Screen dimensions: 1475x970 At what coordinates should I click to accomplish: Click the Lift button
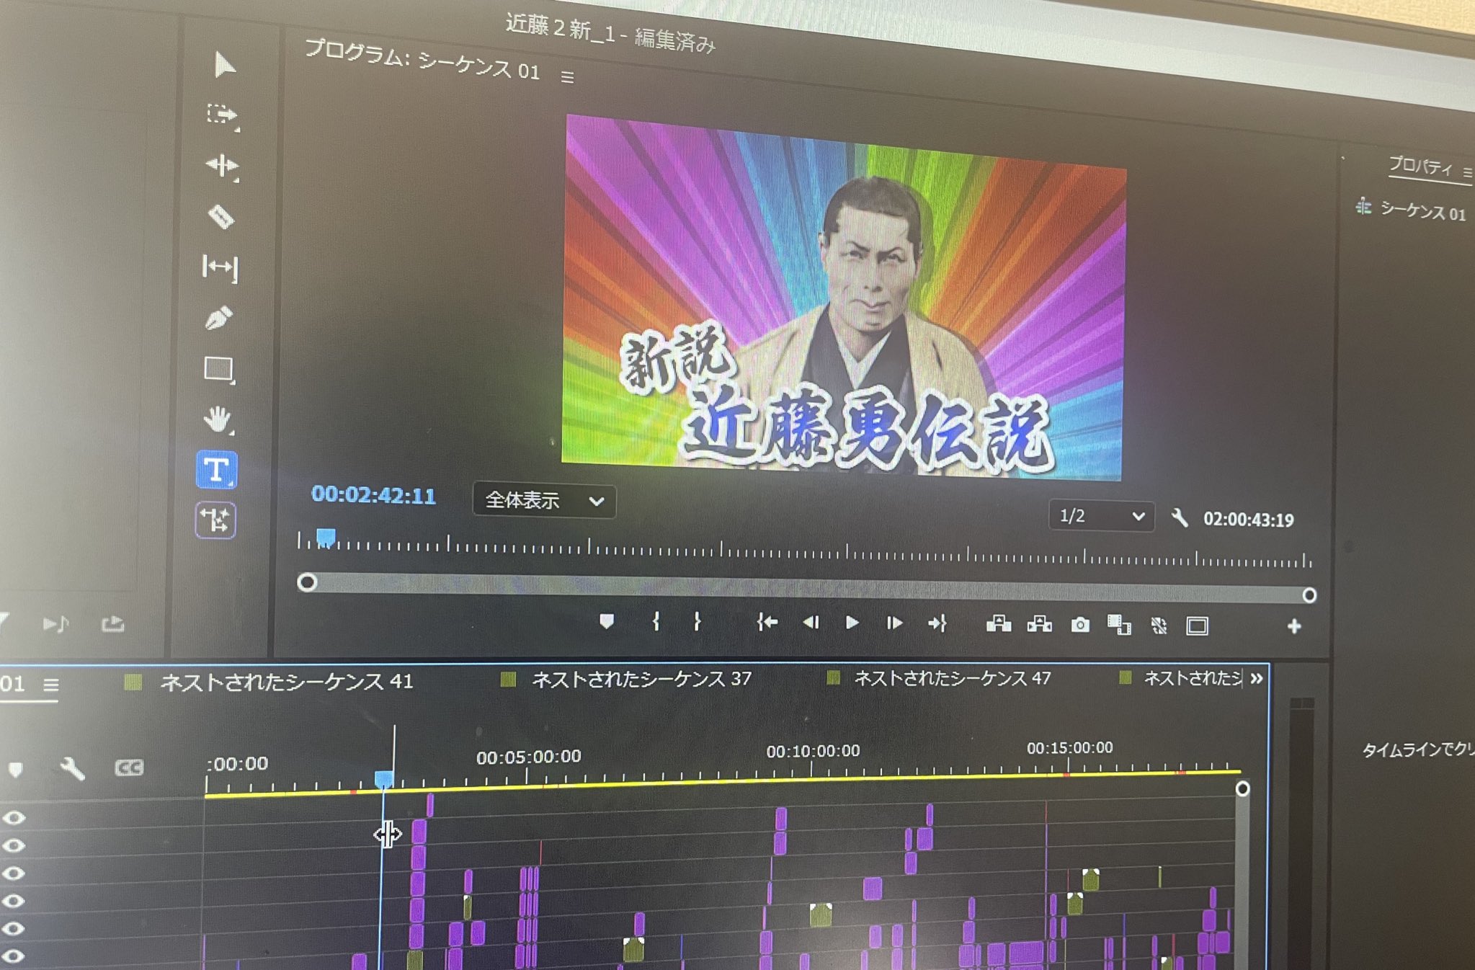(999, 624)
